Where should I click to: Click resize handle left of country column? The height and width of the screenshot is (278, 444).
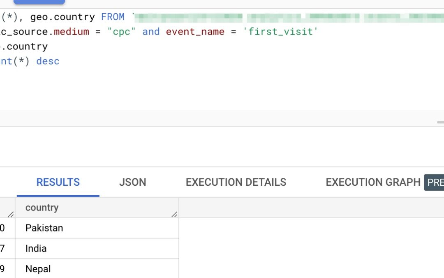point(11,215)
